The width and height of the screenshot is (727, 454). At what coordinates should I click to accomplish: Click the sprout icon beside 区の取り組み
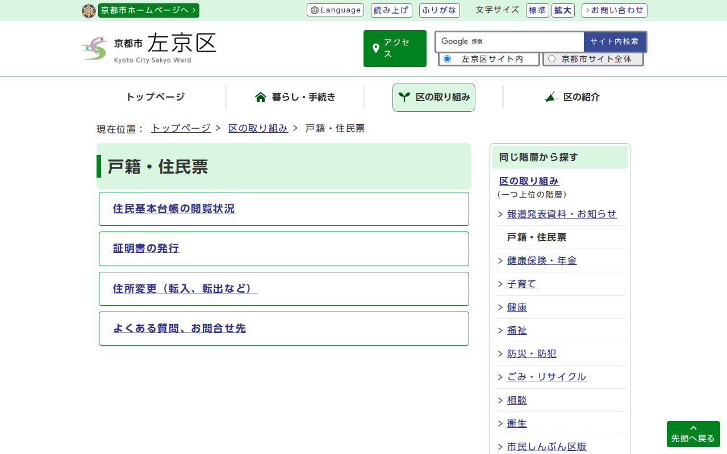point(404,97)
